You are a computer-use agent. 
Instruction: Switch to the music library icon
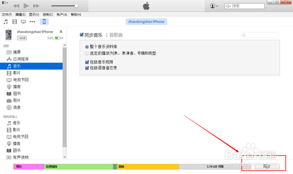point(6,22)
